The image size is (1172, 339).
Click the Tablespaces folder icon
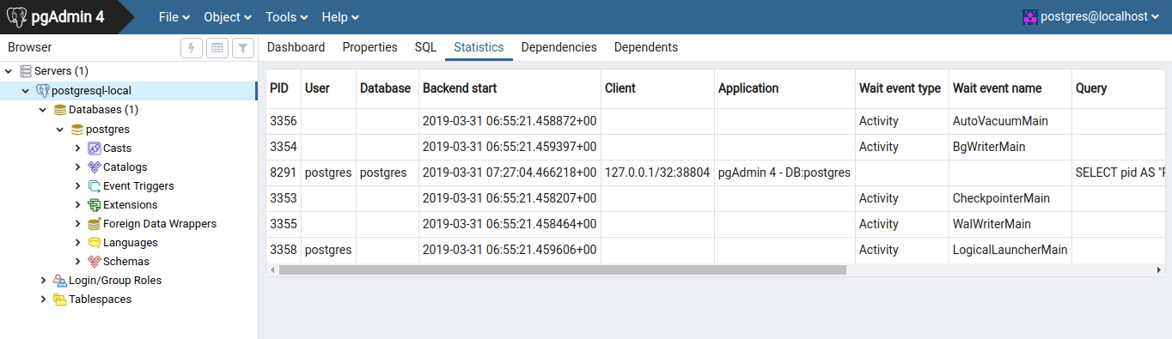59,300
